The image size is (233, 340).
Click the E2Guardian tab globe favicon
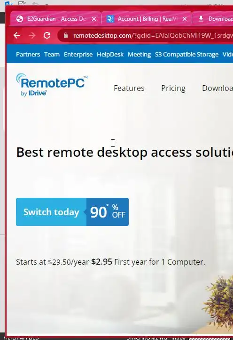click(x=20, y=19)
